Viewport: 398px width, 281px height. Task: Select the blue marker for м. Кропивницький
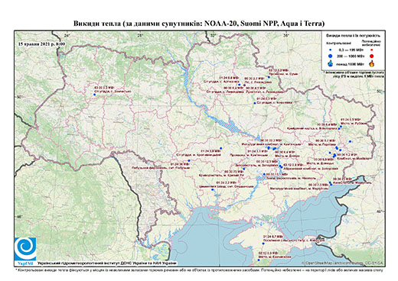221,148
